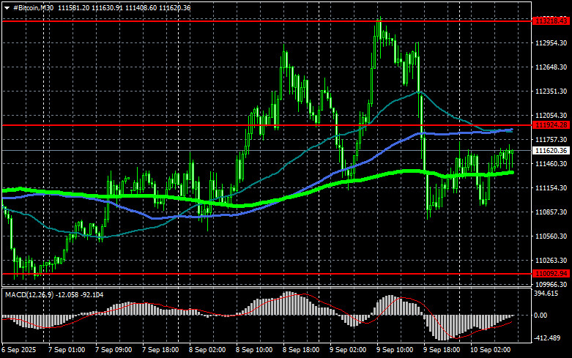The height and width of the screenshot is (358, 572).
Task: Click the 8 Sep 18:00 time label
Action: (x=301, y=350)
